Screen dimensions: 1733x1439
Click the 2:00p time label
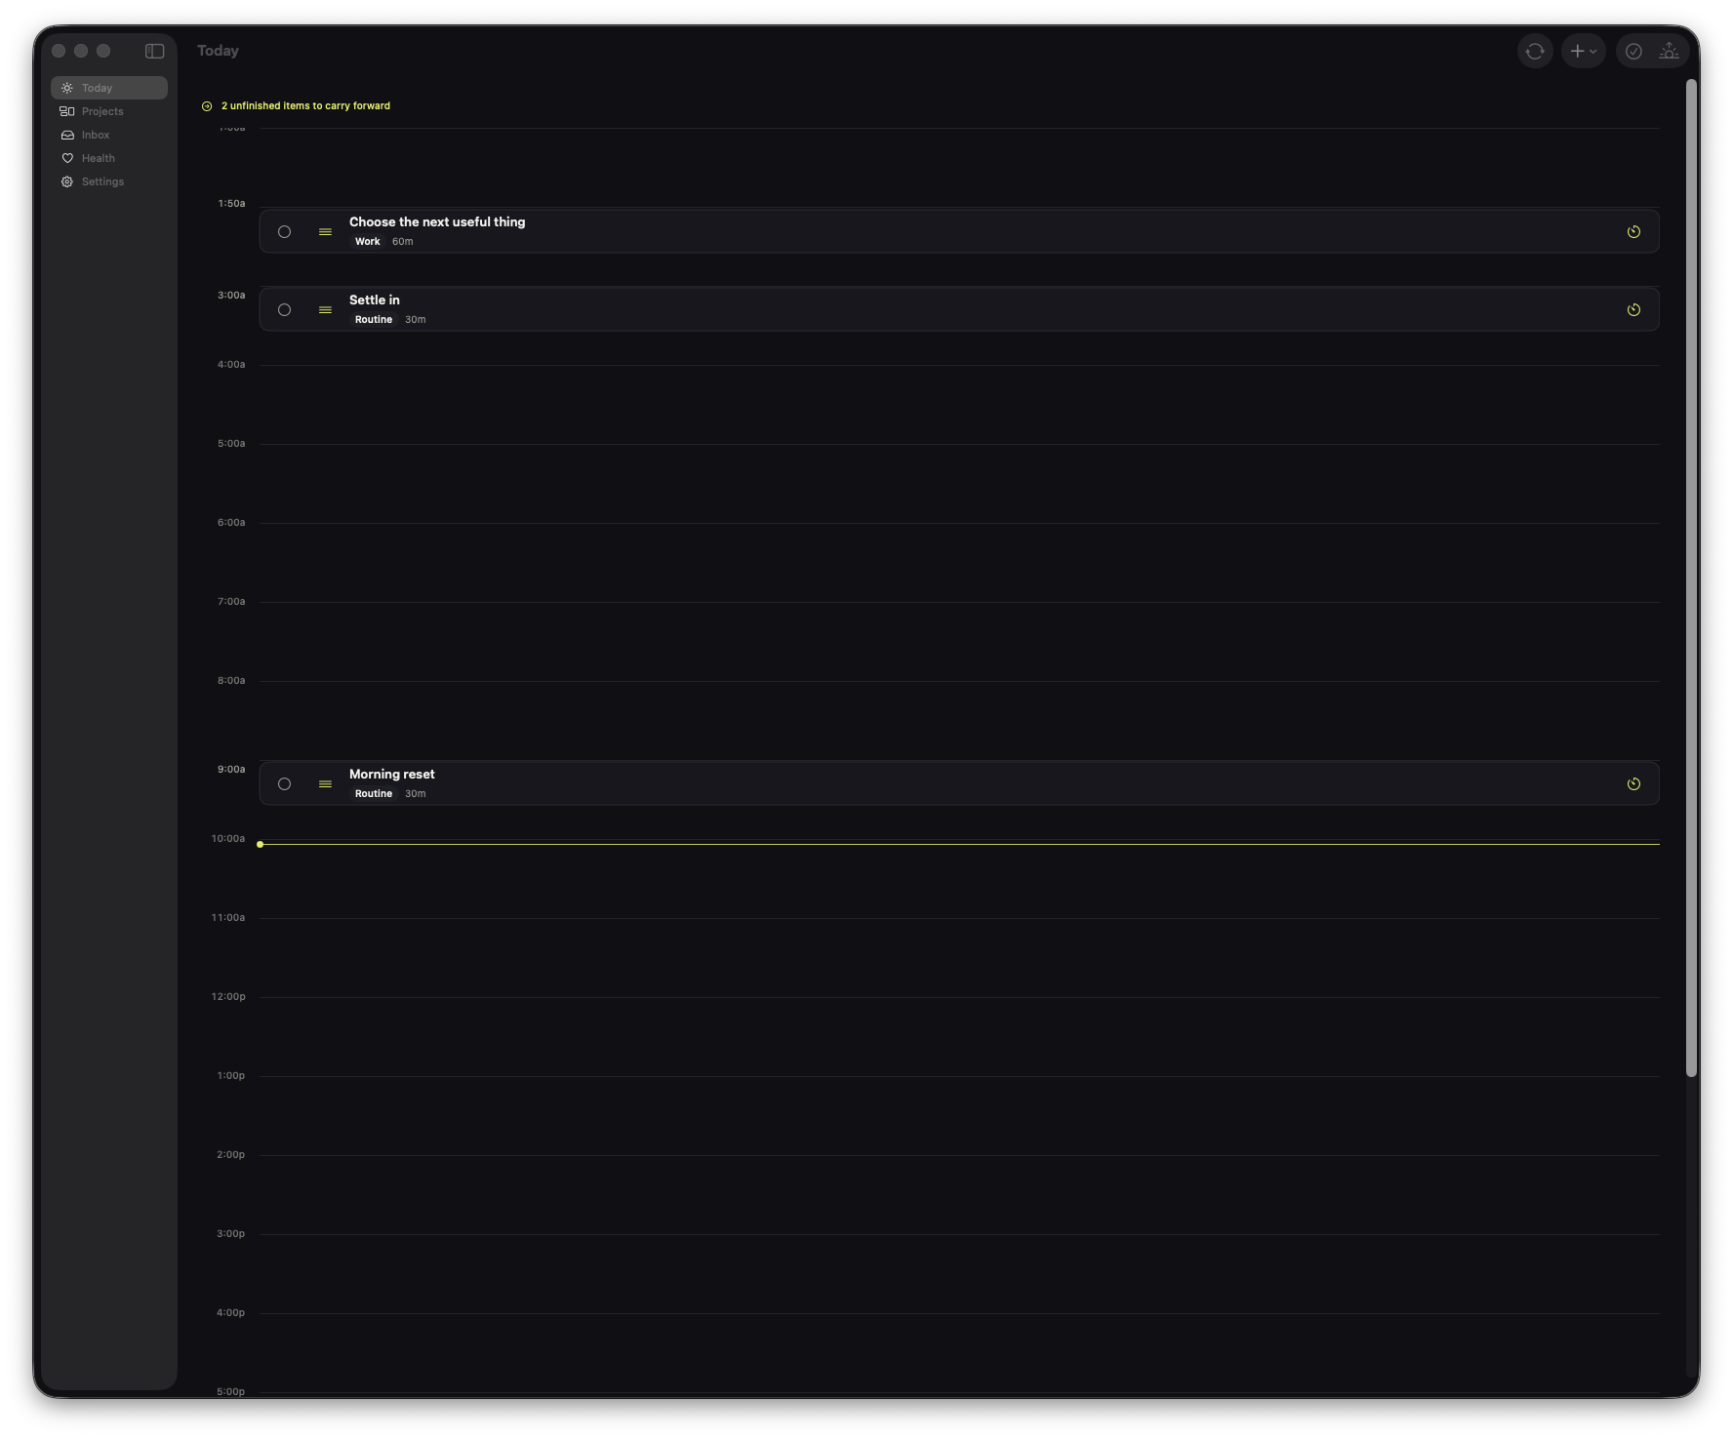tap(231, 1155)
